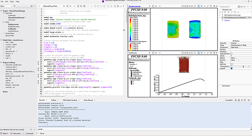Switch to the Python tab
252x136 pixels.
coord(54,100)
